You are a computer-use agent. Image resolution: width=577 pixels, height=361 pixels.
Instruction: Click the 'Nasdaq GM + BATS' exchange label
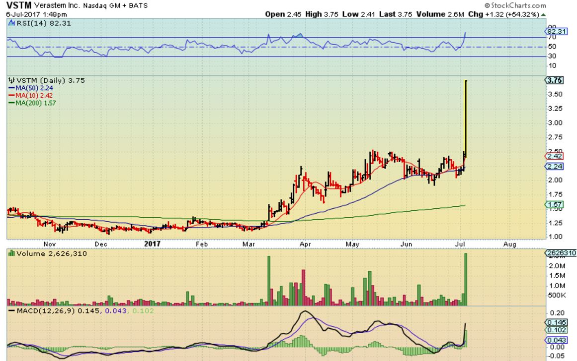coord(115,5)
